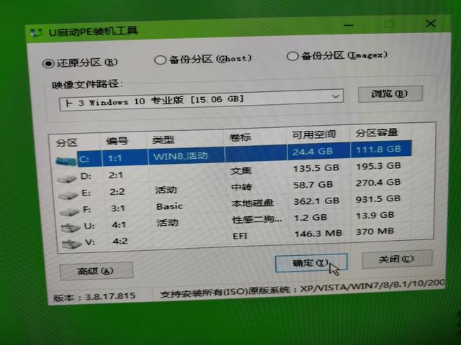
Task: Open the 高级 (A) advanced button
Action: 96,271
